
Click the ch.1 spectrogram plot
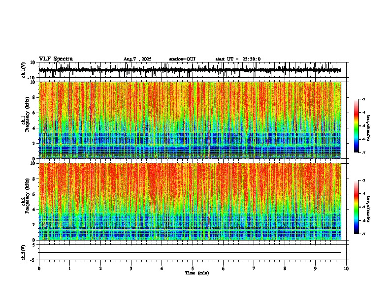(x=190, y=120)
